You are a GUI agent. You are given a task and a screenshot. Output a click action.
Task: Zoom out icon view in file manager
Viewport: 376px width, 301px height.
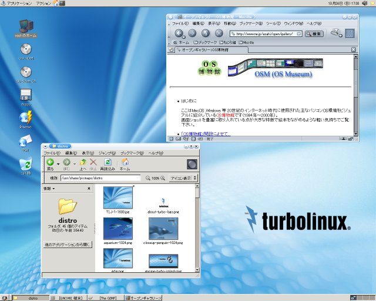(148, 178)
